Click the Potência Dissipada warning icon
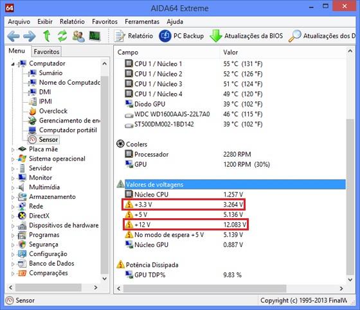Image resolution: width=360 pixels, height=310 pixels. click(121, 264)
